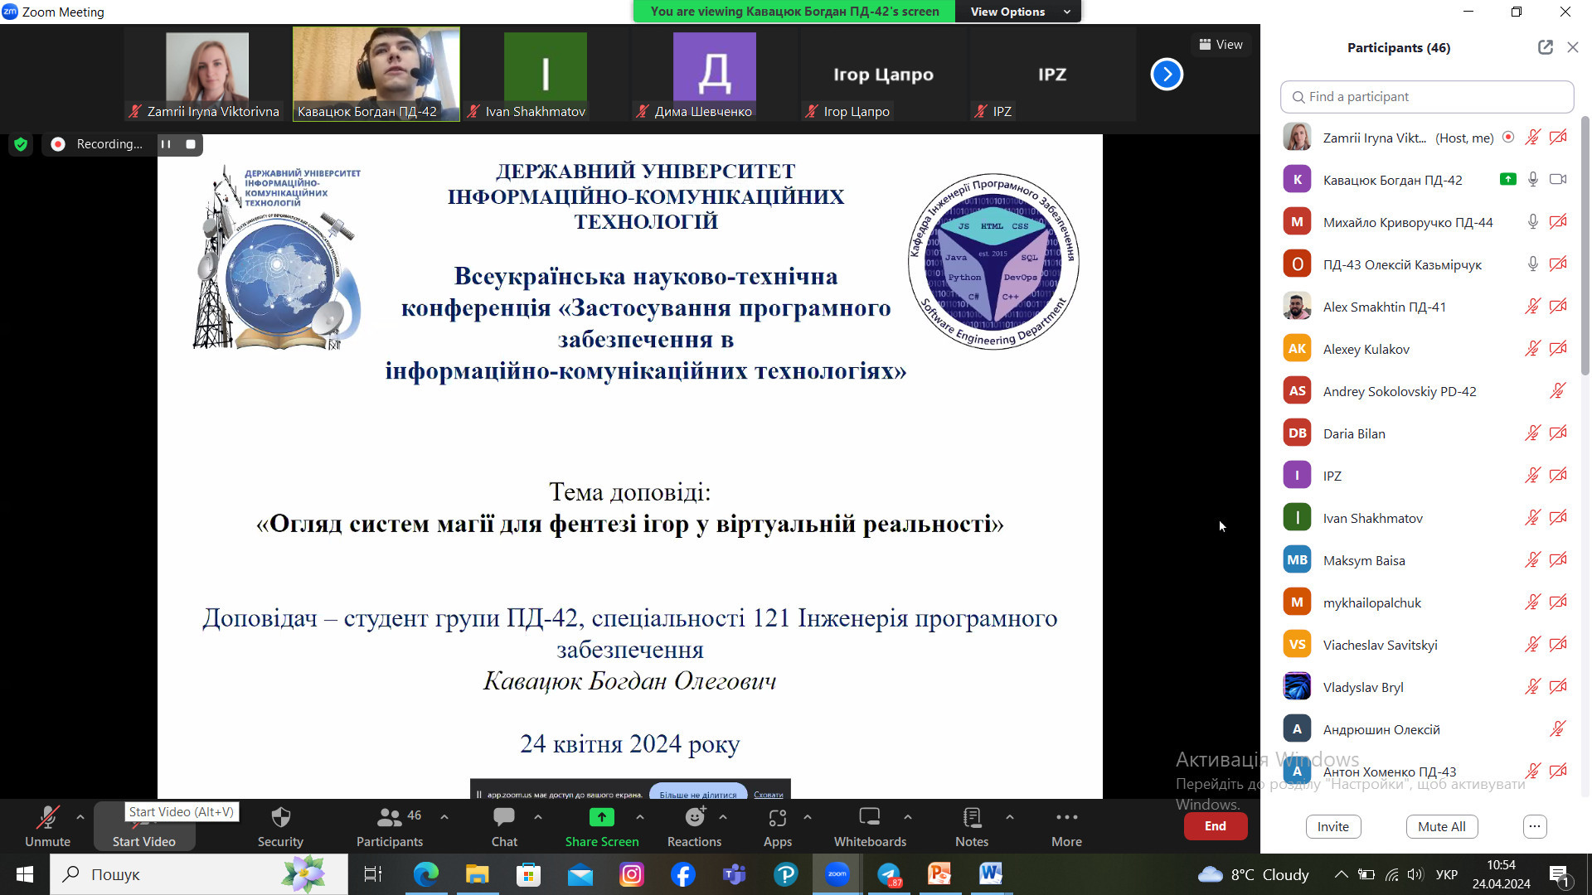Show the next video thumbnails
The width and height of the screenshot is (1592, 895).
pyautogui.click(x=1167, y=75)
